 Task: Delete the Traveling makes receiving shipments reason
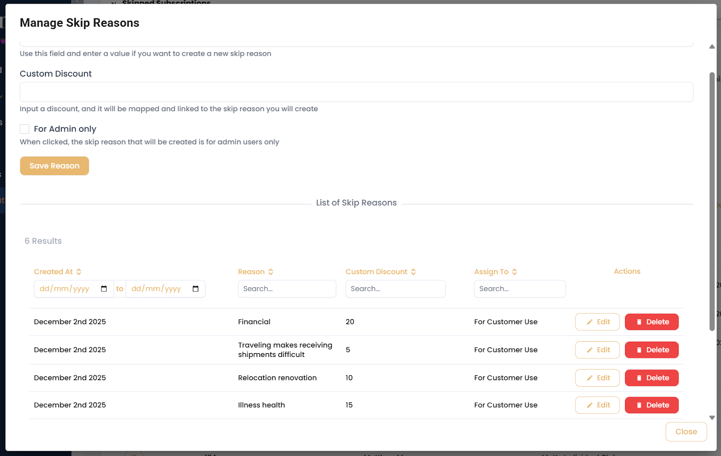coord(652,350)
